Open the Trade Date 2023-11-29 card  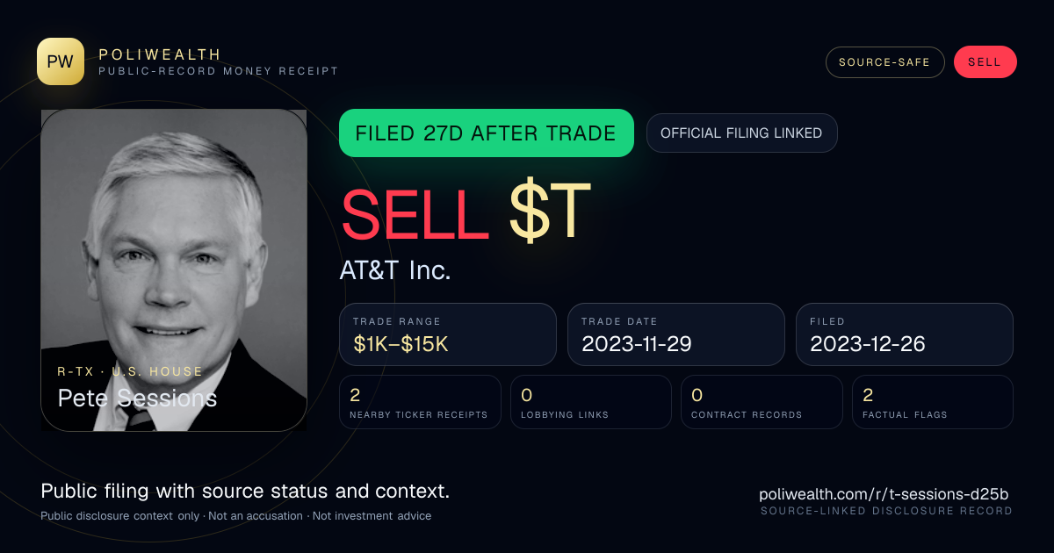(x=676, y=334)
